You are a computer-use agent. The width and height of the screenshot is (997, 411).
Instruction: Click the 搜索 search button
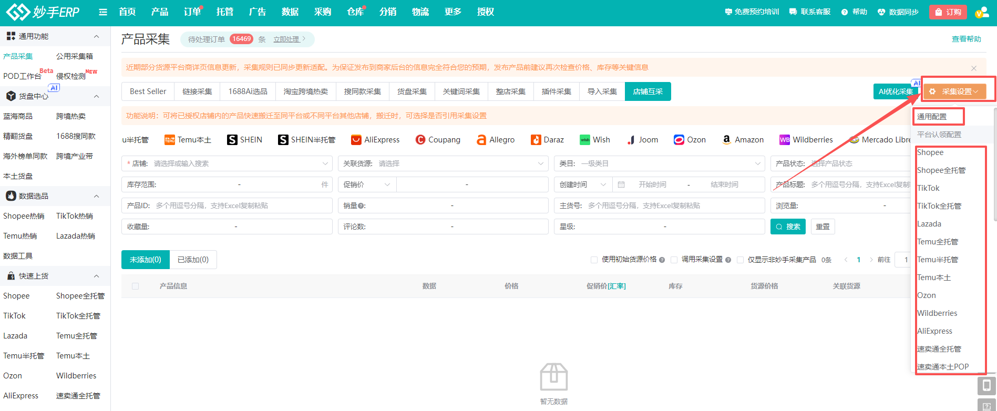tap(788, 227)
